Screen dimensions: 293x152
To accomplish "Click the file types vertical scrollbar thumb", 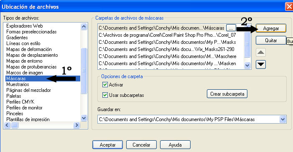I will pyautogui.click(x=84, y=71).
